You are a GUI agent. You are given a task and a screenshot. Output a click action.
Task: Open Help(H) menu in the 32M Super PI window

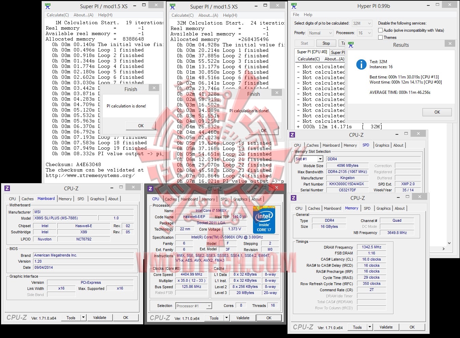click(x=230, y=15)
